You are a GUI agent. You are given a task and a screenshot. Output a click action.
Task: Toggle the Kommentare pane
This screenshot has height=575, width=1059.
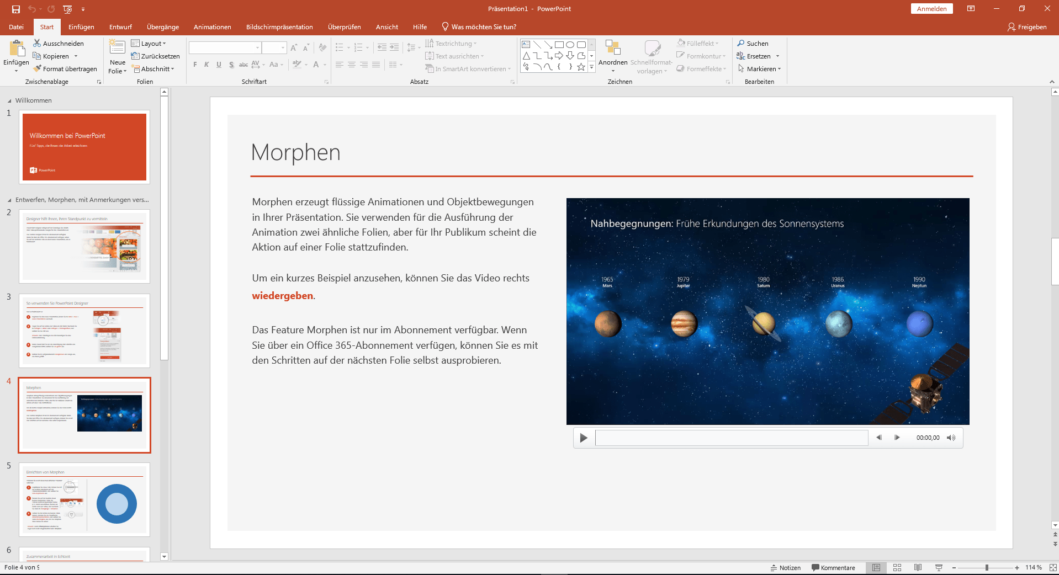(833, 567)
